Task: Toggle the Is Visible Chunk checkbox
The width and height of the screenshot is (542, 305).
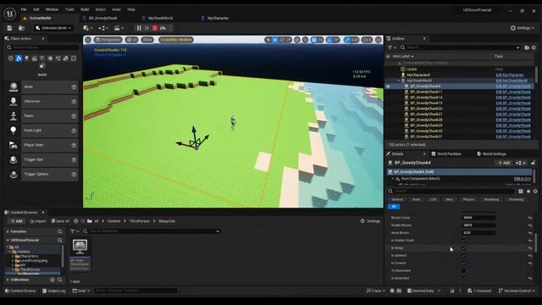Action: [x=464, y=241]
